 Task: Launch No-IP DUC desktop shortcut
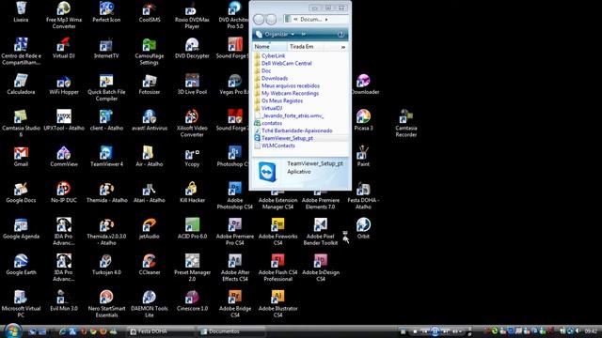coord(63,192)
